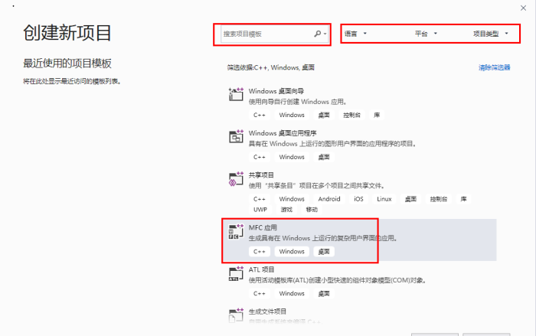Viewport: 536px width, 336px height.
Task: Select the 生成文件项目 template title
Action: (x=267, y=312)
